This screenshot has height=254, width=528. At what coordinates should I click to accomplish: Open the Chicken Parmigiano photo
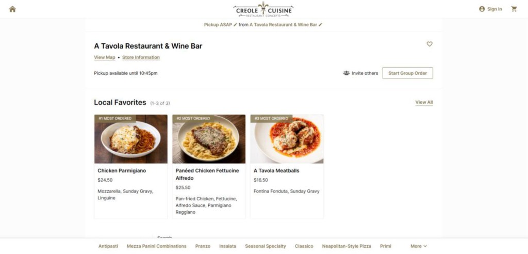130,139
